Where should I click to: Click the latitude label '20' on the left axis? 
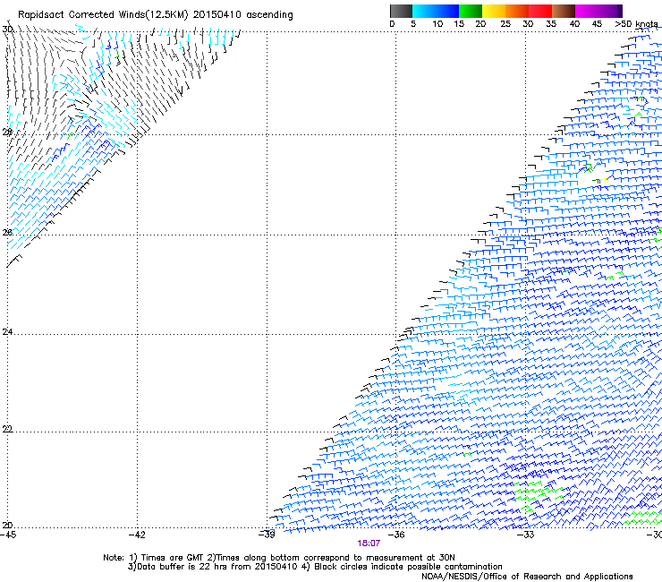(7, 526)
